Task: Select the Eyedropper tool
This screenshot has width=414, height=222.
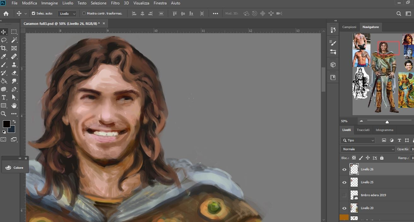Action: [4, 56]
